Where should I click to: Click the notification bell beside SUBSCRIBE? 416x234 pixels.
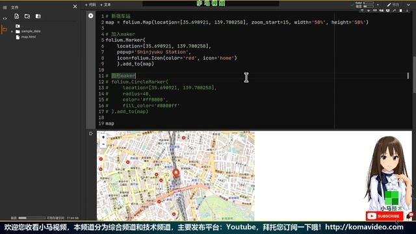pos(409,216)
